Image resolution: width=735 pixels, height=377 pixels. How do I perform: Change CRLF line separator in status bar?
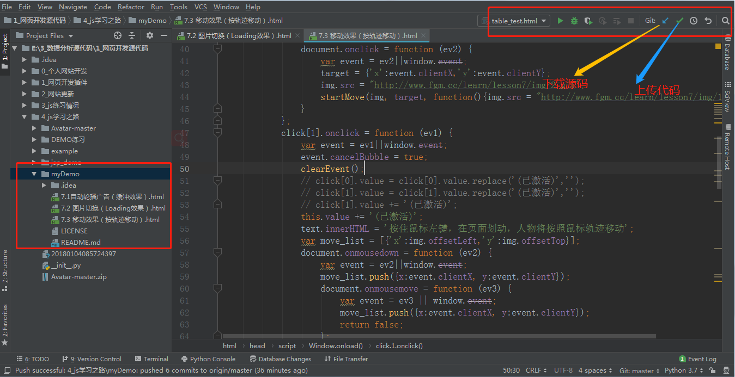537,370
